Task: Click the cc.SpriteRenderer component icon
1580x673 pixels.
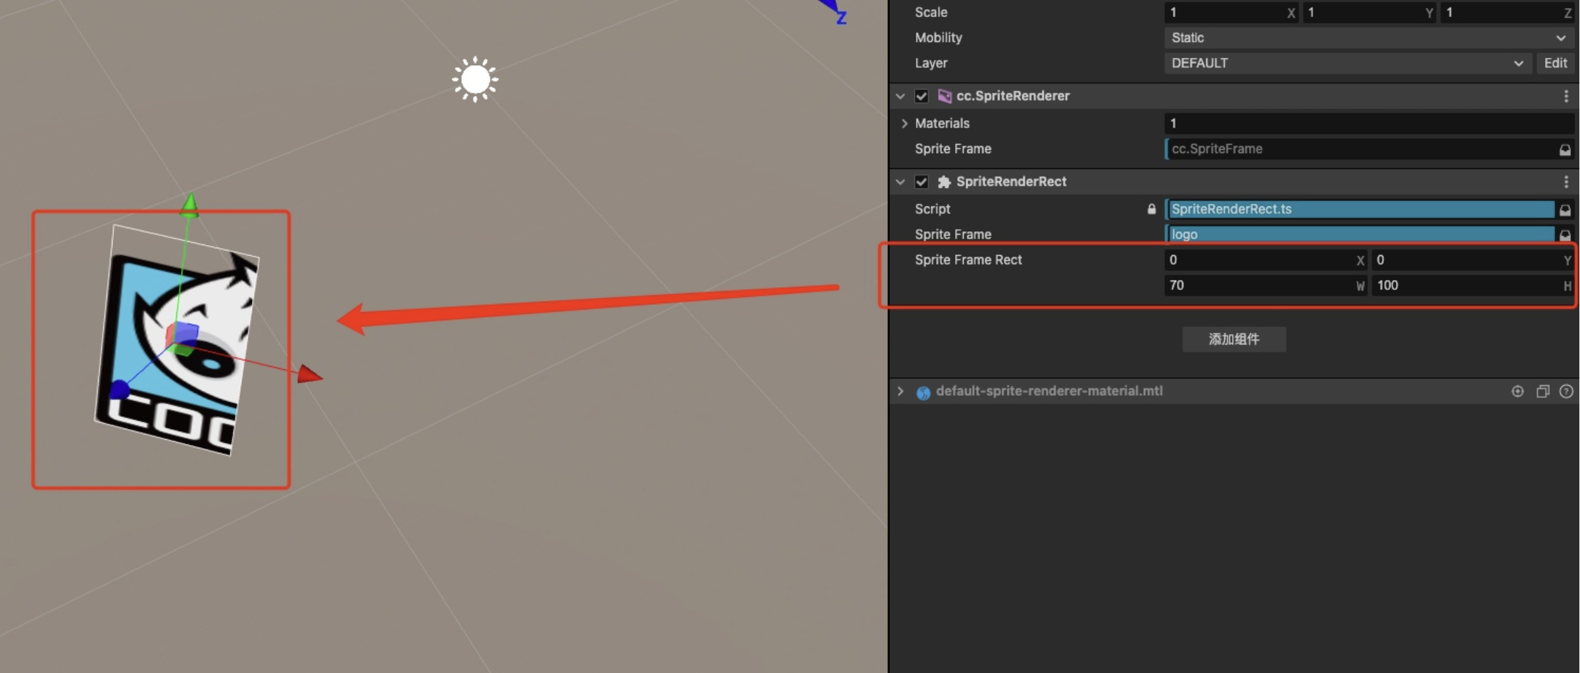Action: [945, 96]
